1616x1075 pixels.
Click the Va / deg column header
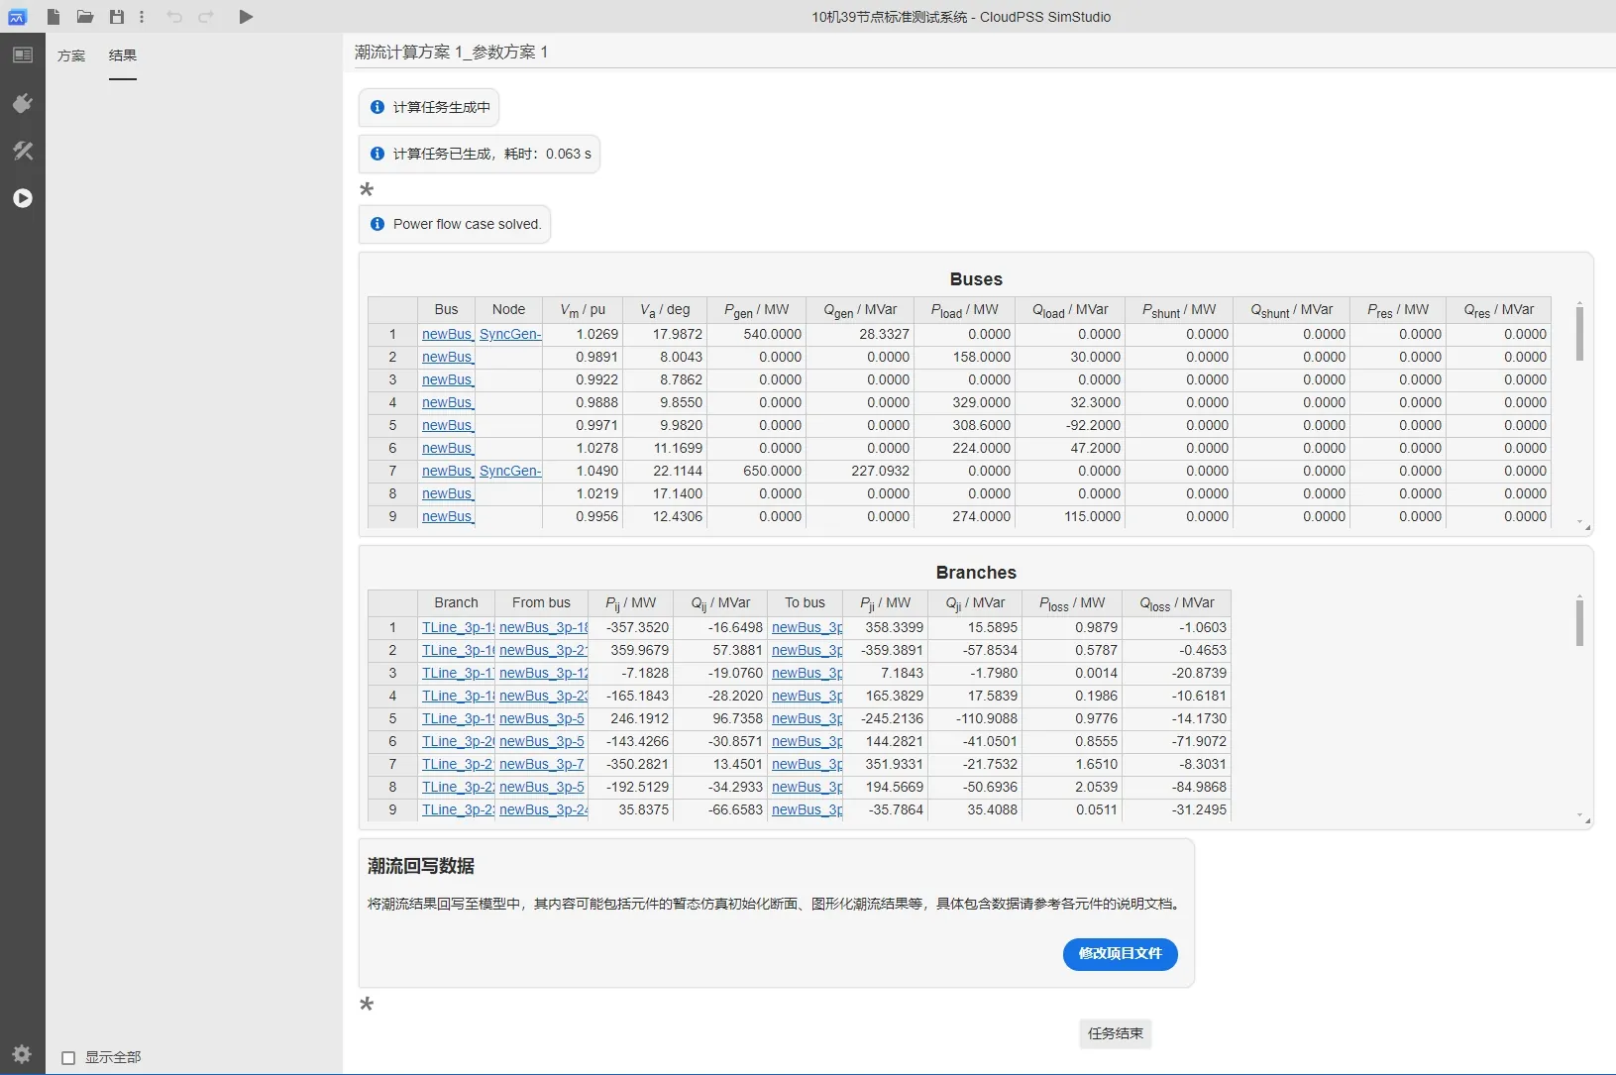(665, 310)
